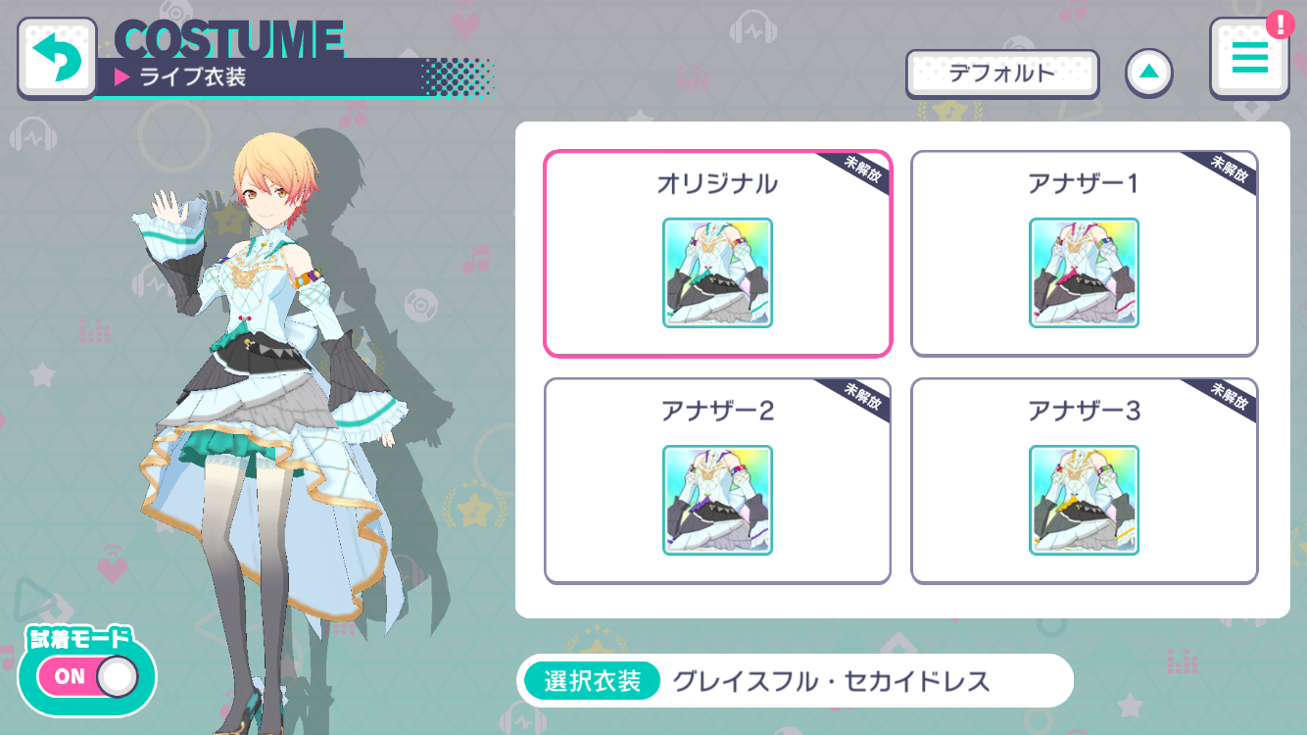The height and width of the screenshot is (735, 1307).
Task: Click the アナザー3 costume thumbnail icon
Action: point(1084,500)
